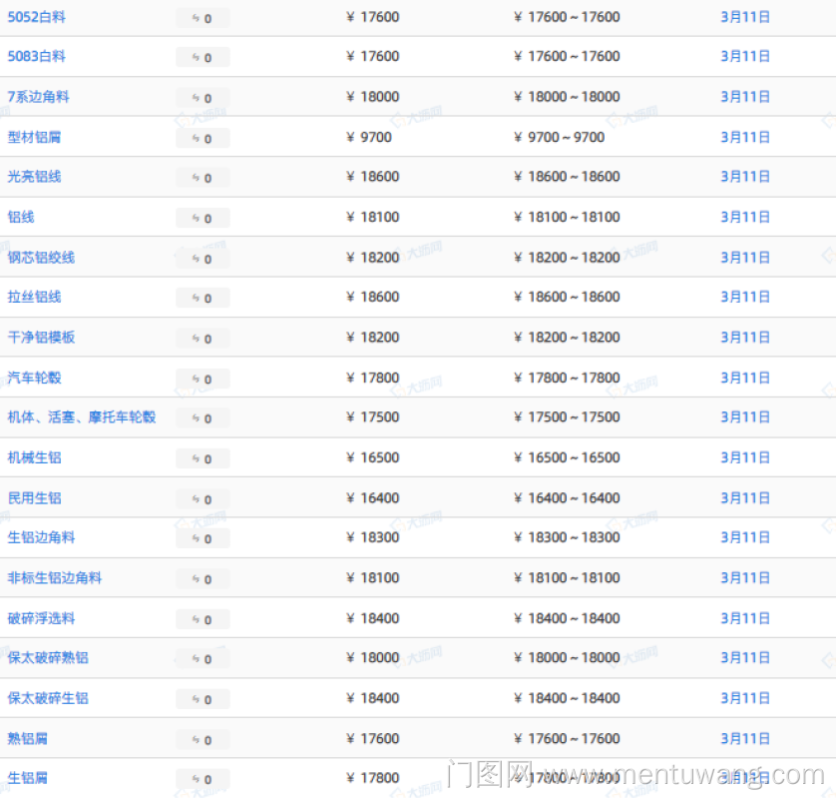
Task: Select the 型材铝屑 item link
Action: pyautogui.click(x=35, y=137)
